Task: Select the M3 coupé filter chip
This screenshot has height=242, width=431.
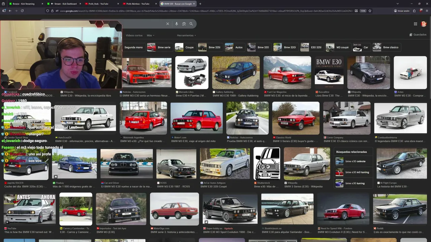Action: click(338, 47)
